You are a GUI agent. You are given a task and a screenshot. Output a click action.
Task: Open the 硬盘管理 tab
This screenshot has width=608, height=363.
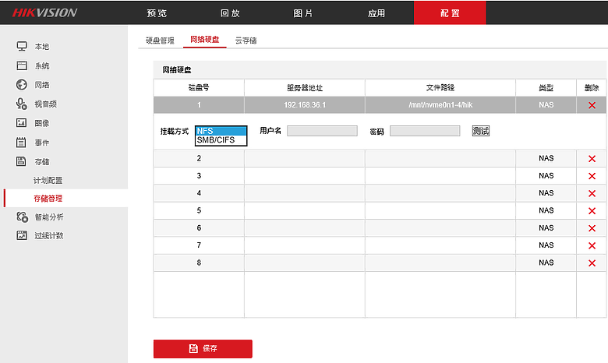pyautogui.click(x=160, y=41)
